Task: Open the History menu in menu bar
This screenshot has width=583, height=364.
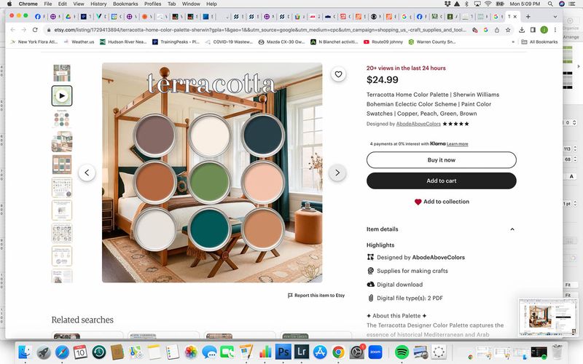Action: [x=98, y=4]
